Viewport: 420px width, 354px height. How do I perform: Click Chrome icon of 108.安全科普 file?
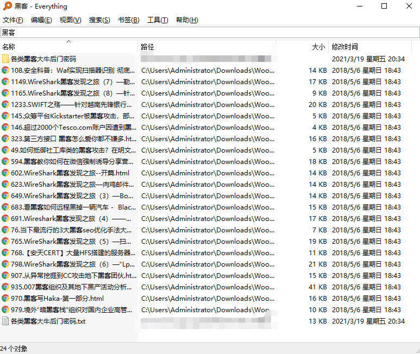click(x=5, y=71)
